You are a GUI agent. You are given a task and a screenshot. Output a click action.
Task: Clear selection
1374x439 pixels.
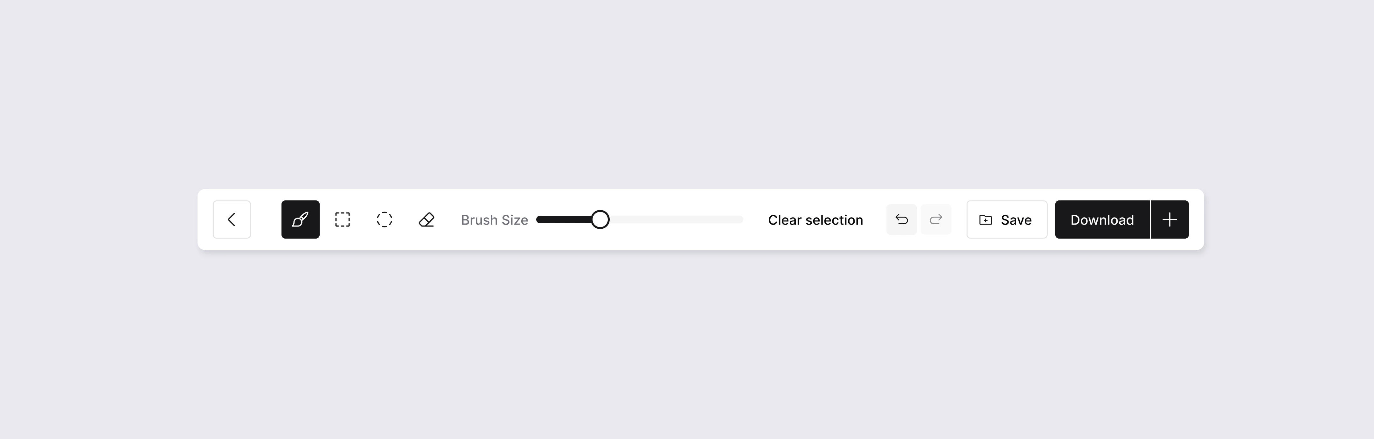pyautogui.click(x=815, y=220)
